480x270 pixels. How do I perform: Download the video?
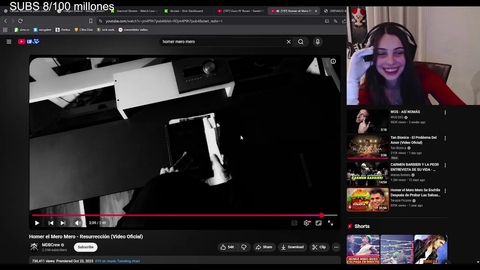click(292, 247)
